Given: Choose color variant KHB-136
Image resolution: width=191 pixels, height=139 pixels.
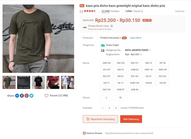Looking at the screenshot, I should coord(135,83).
